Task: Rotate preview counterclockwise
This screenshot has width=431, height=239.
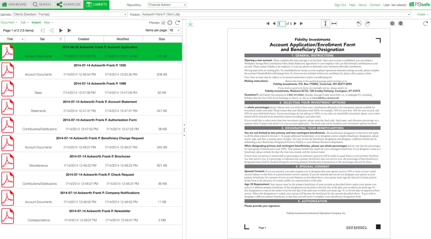Action: pyautogui.click(x=359, y=23)
